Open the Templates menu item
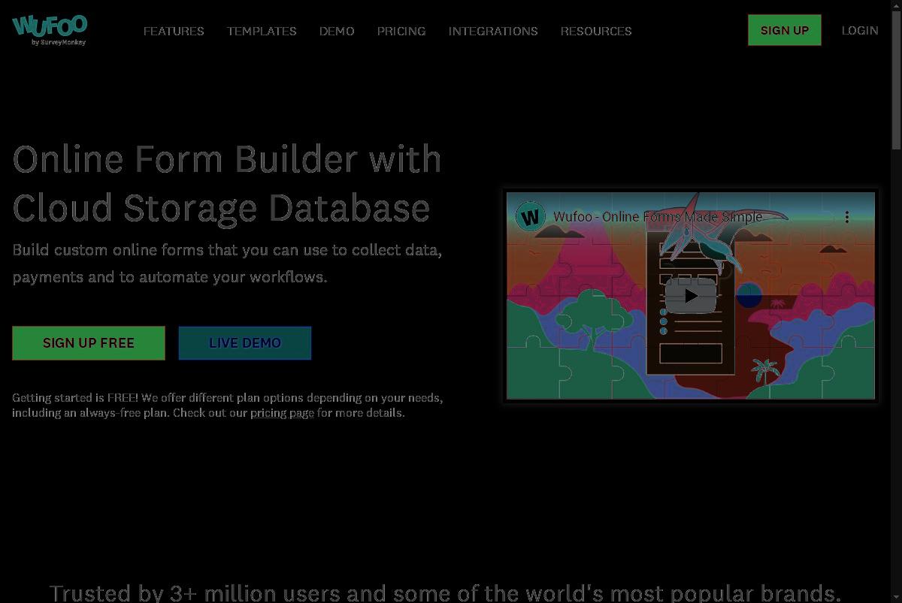Screen dimensions: 902x603 click(x=262, y=31)
